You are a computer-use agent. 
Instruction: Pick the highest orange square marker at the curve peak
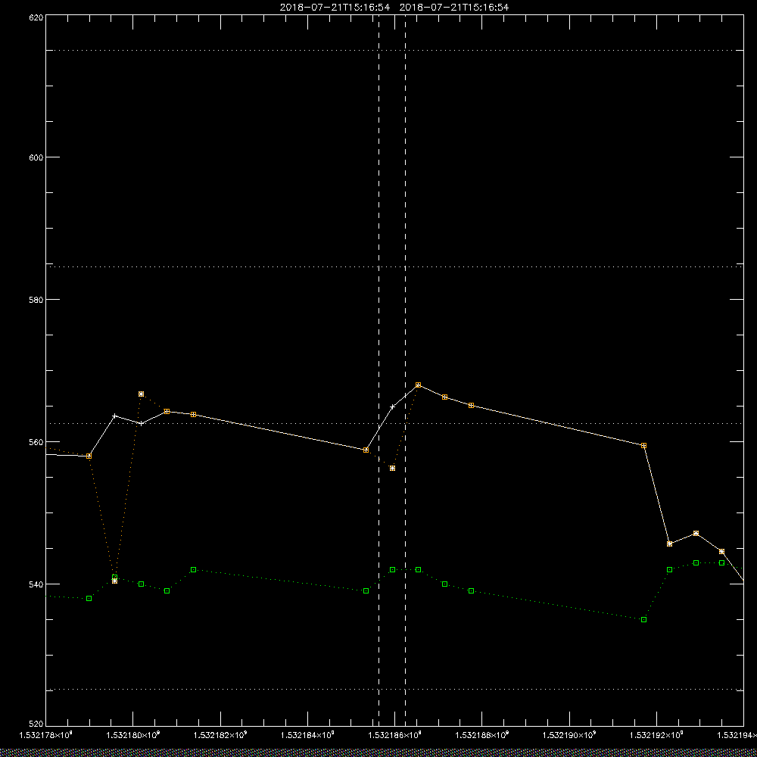click(418, 385)
